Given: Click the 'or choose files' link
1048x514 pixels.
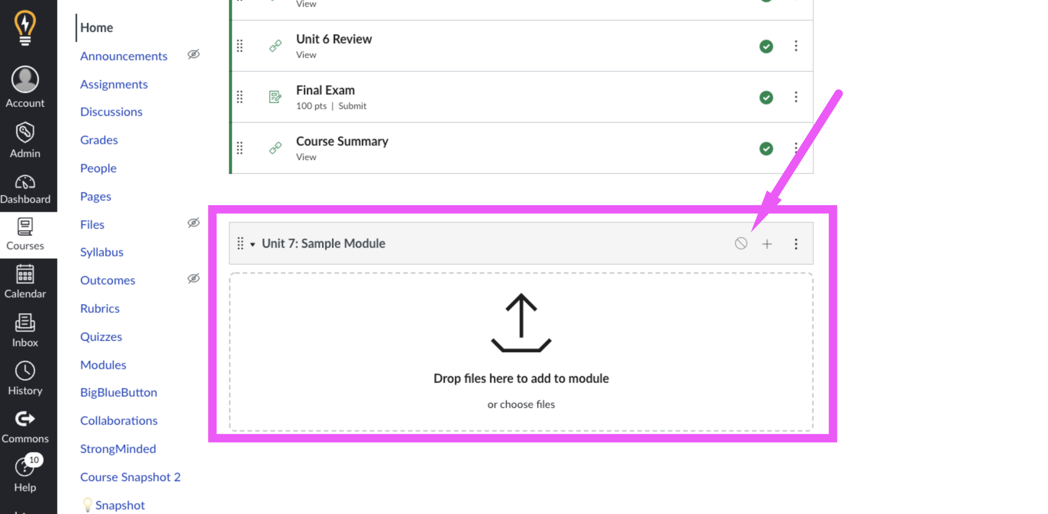Looking at the screenshot, I should click(521, 404).
